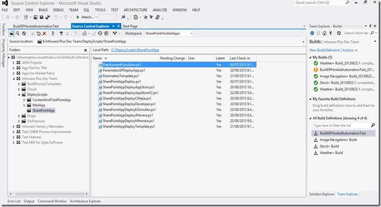The width and height of the screenshot is (381, 207).
Task: Click the 'Type here to filter the list' field
Action: [341, 126]
